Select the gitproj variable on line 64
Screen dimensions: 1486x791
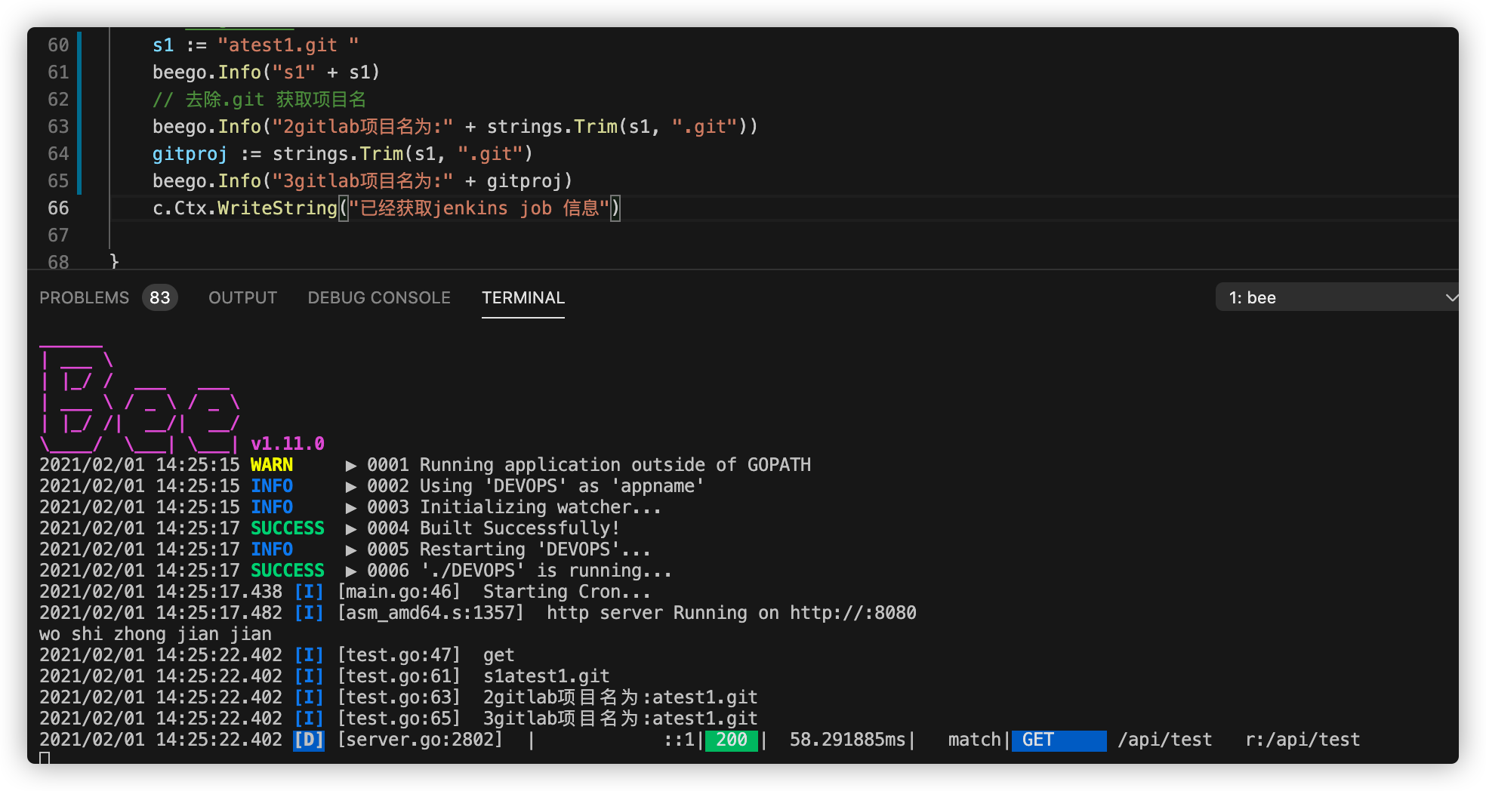[x=190, y=153]
